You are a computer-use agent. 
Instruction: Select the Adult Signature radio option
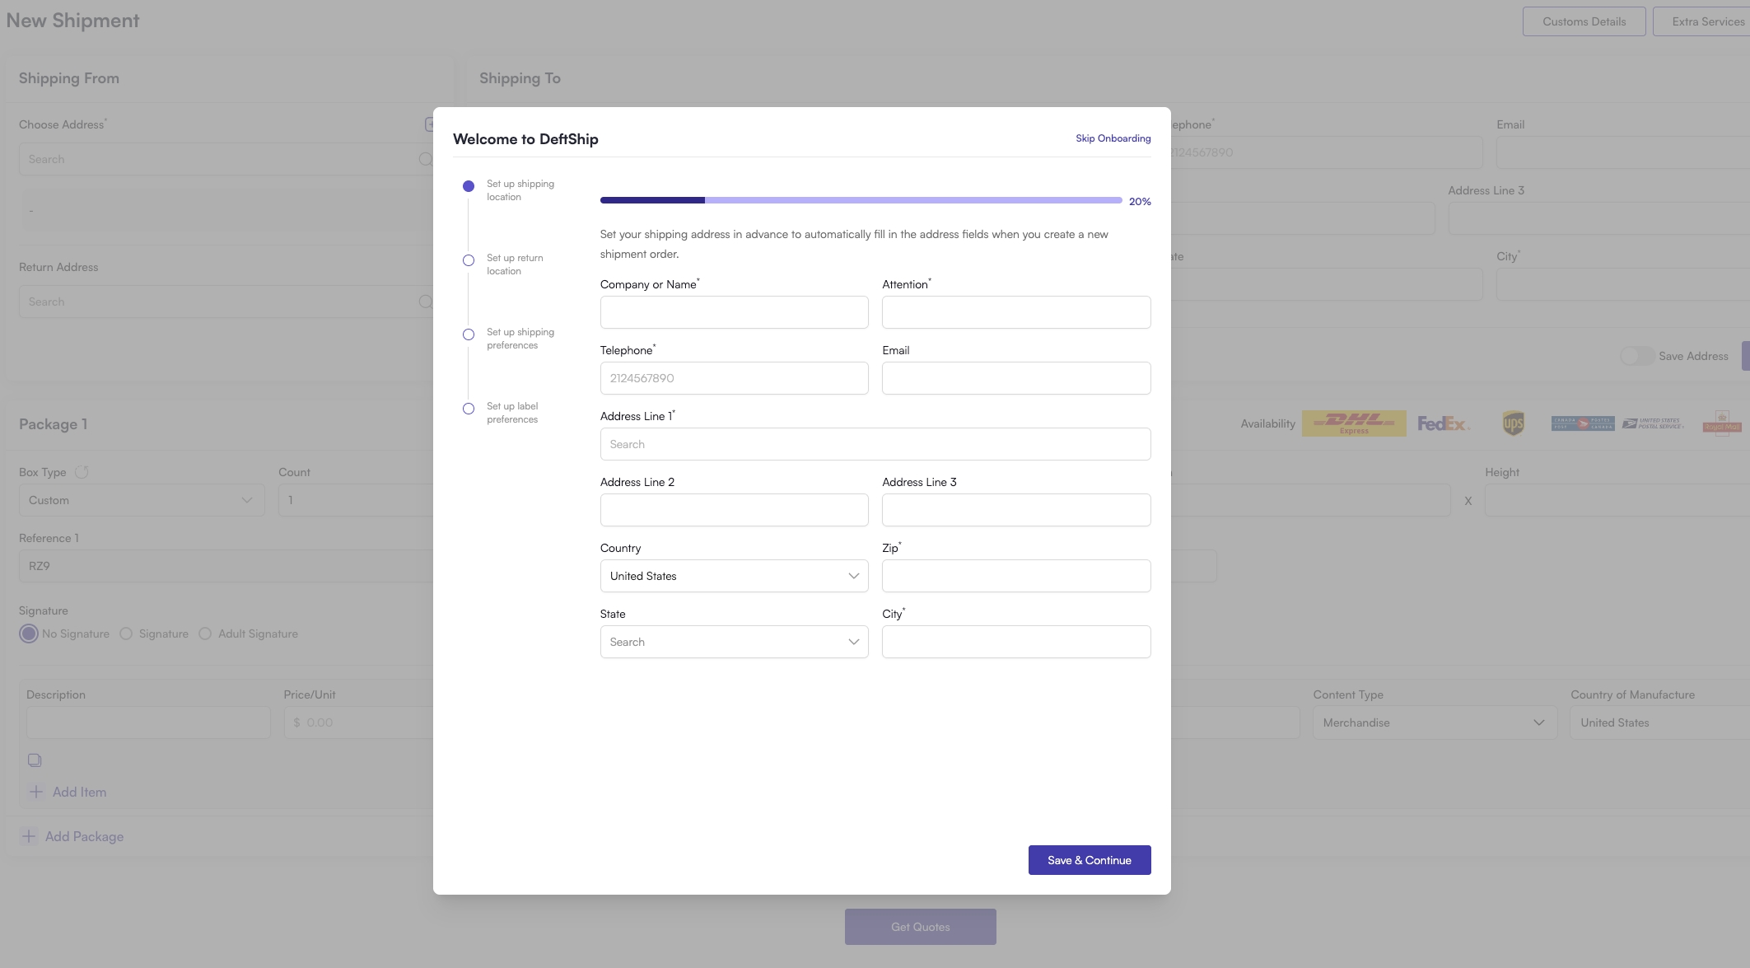point(205,634)
